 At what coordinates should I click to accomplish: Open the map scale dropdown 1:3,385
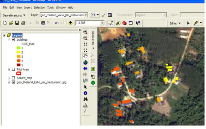pyautogui.click(x=102, y=23)
